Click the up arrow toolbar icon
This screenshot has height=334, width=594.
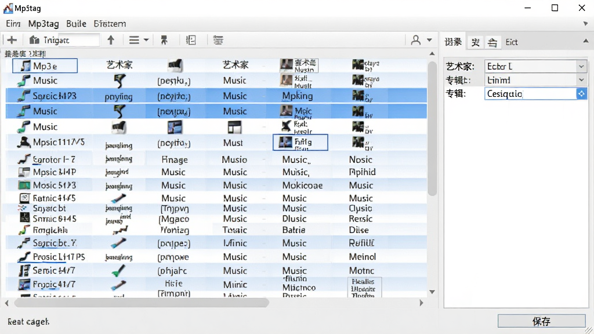pos(111,40)
